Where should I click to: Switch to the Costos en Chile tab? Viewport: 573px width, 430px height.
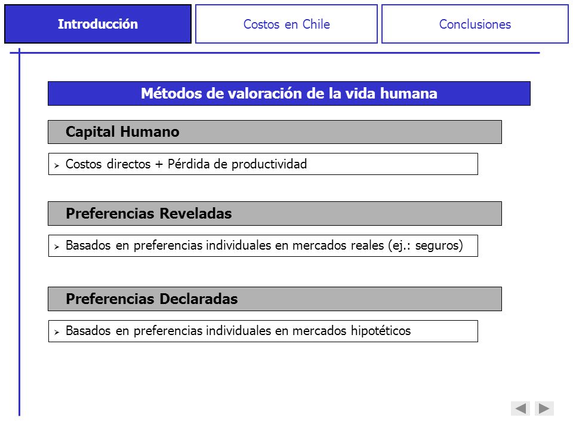click(x=286, y=24)
